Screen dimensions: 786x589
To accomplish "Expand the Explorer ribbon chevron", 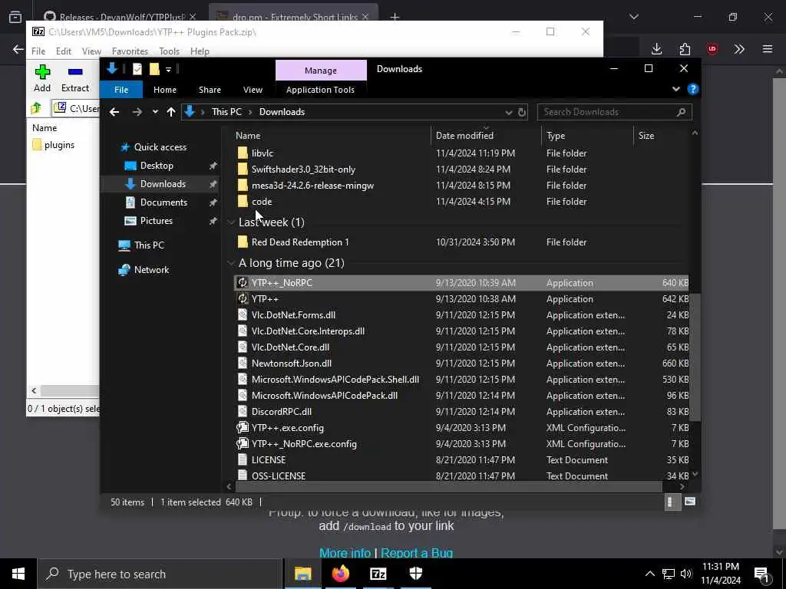I will (x=675, y=89).
